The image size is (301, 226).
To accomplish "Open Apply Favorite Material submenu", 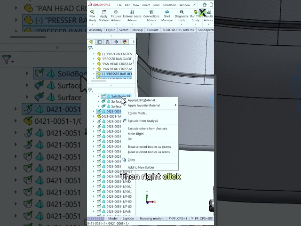I will (x=150, y=105).
